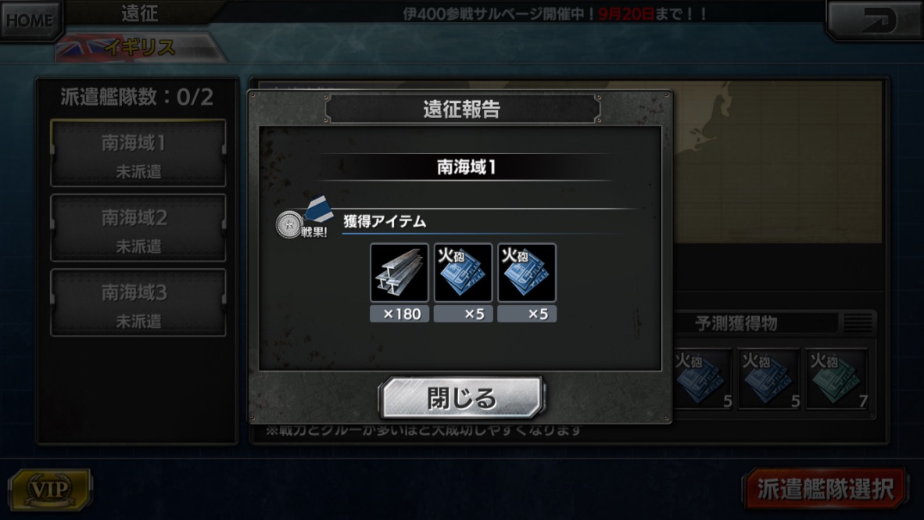Tap the second predicted 火砲 blueprint marked 5
This screenshot has height=520, width=924.
point(769,378)
